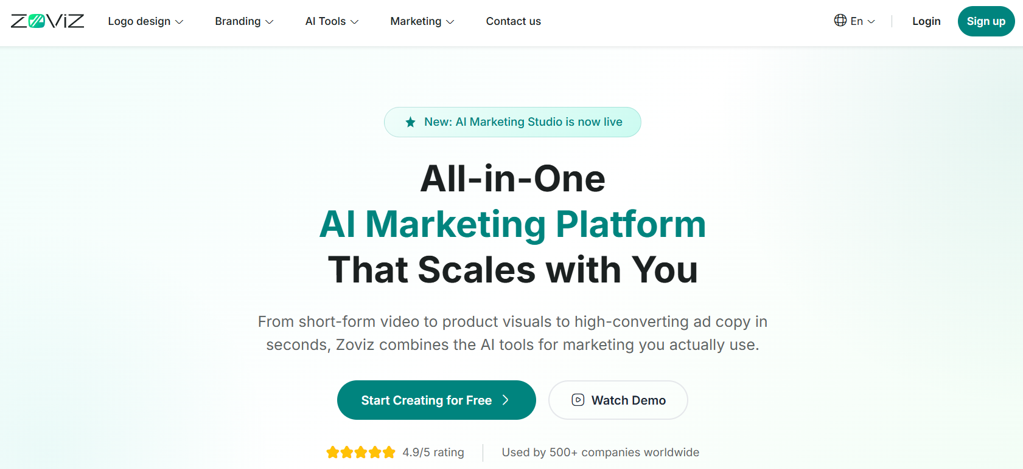
Task: Click the arrow on Start Creating button
Action: pos(505,400)
